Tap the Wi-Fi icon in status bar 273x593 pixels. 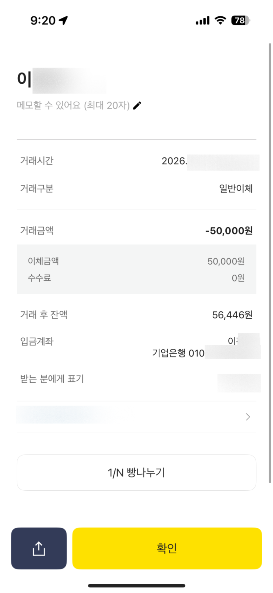coord(220,20)
